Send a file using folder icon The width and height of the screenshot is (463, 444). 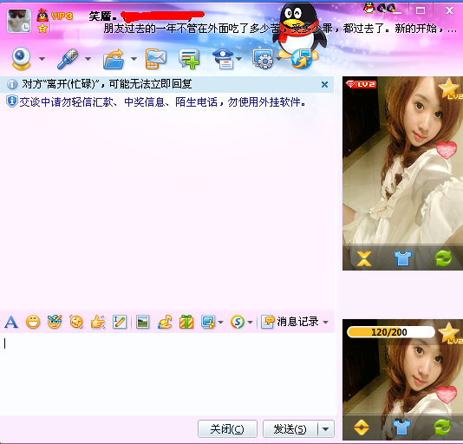click(114, 59)
